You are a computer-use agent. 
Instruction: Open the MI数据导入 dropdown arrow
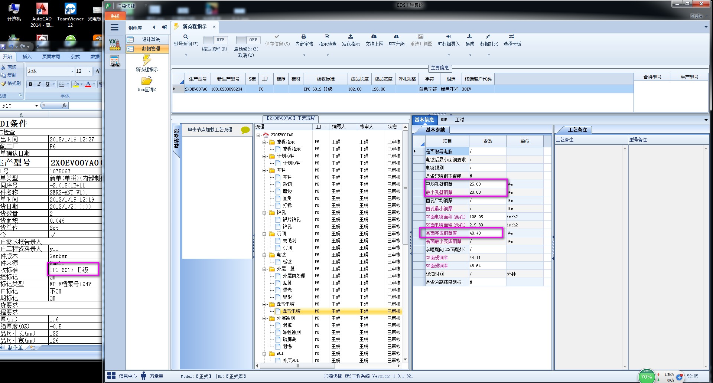(449, 55)
